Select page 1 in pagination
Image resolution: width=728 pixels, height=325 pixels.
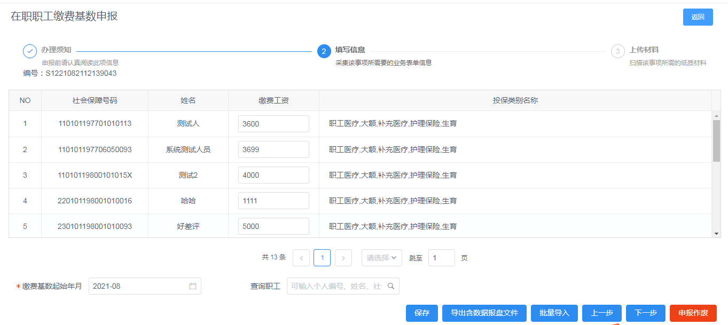322,258
